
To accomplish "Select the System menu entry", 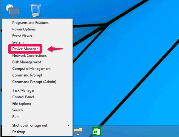I will pos(18,42).
